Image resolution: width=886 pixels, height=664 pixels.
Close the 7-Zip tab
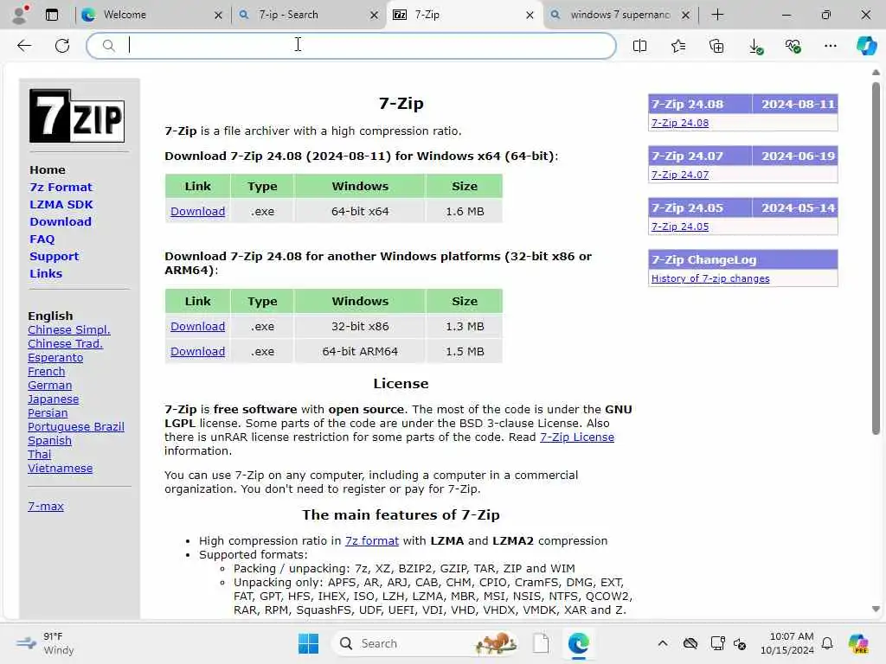coord(530,16)
